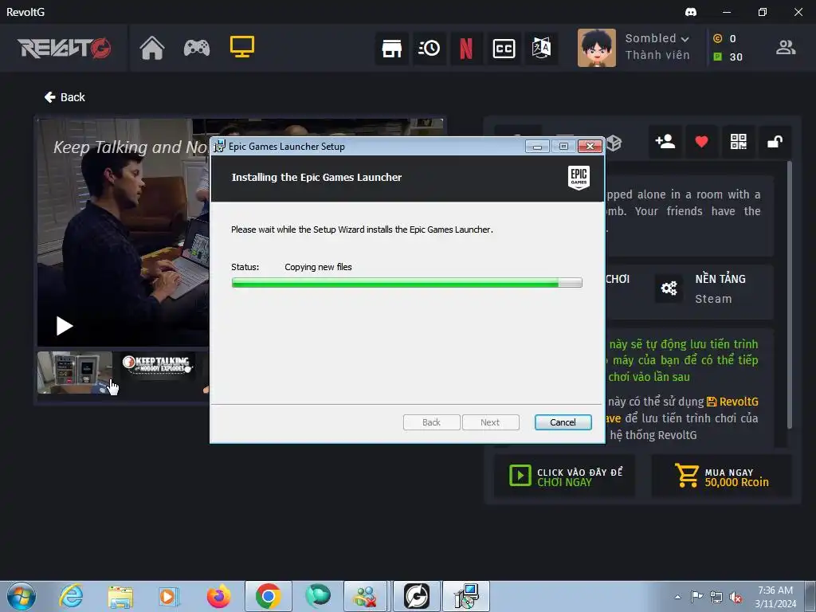Click the Steam platform label
816x612 pixels.
pos(713,299)
